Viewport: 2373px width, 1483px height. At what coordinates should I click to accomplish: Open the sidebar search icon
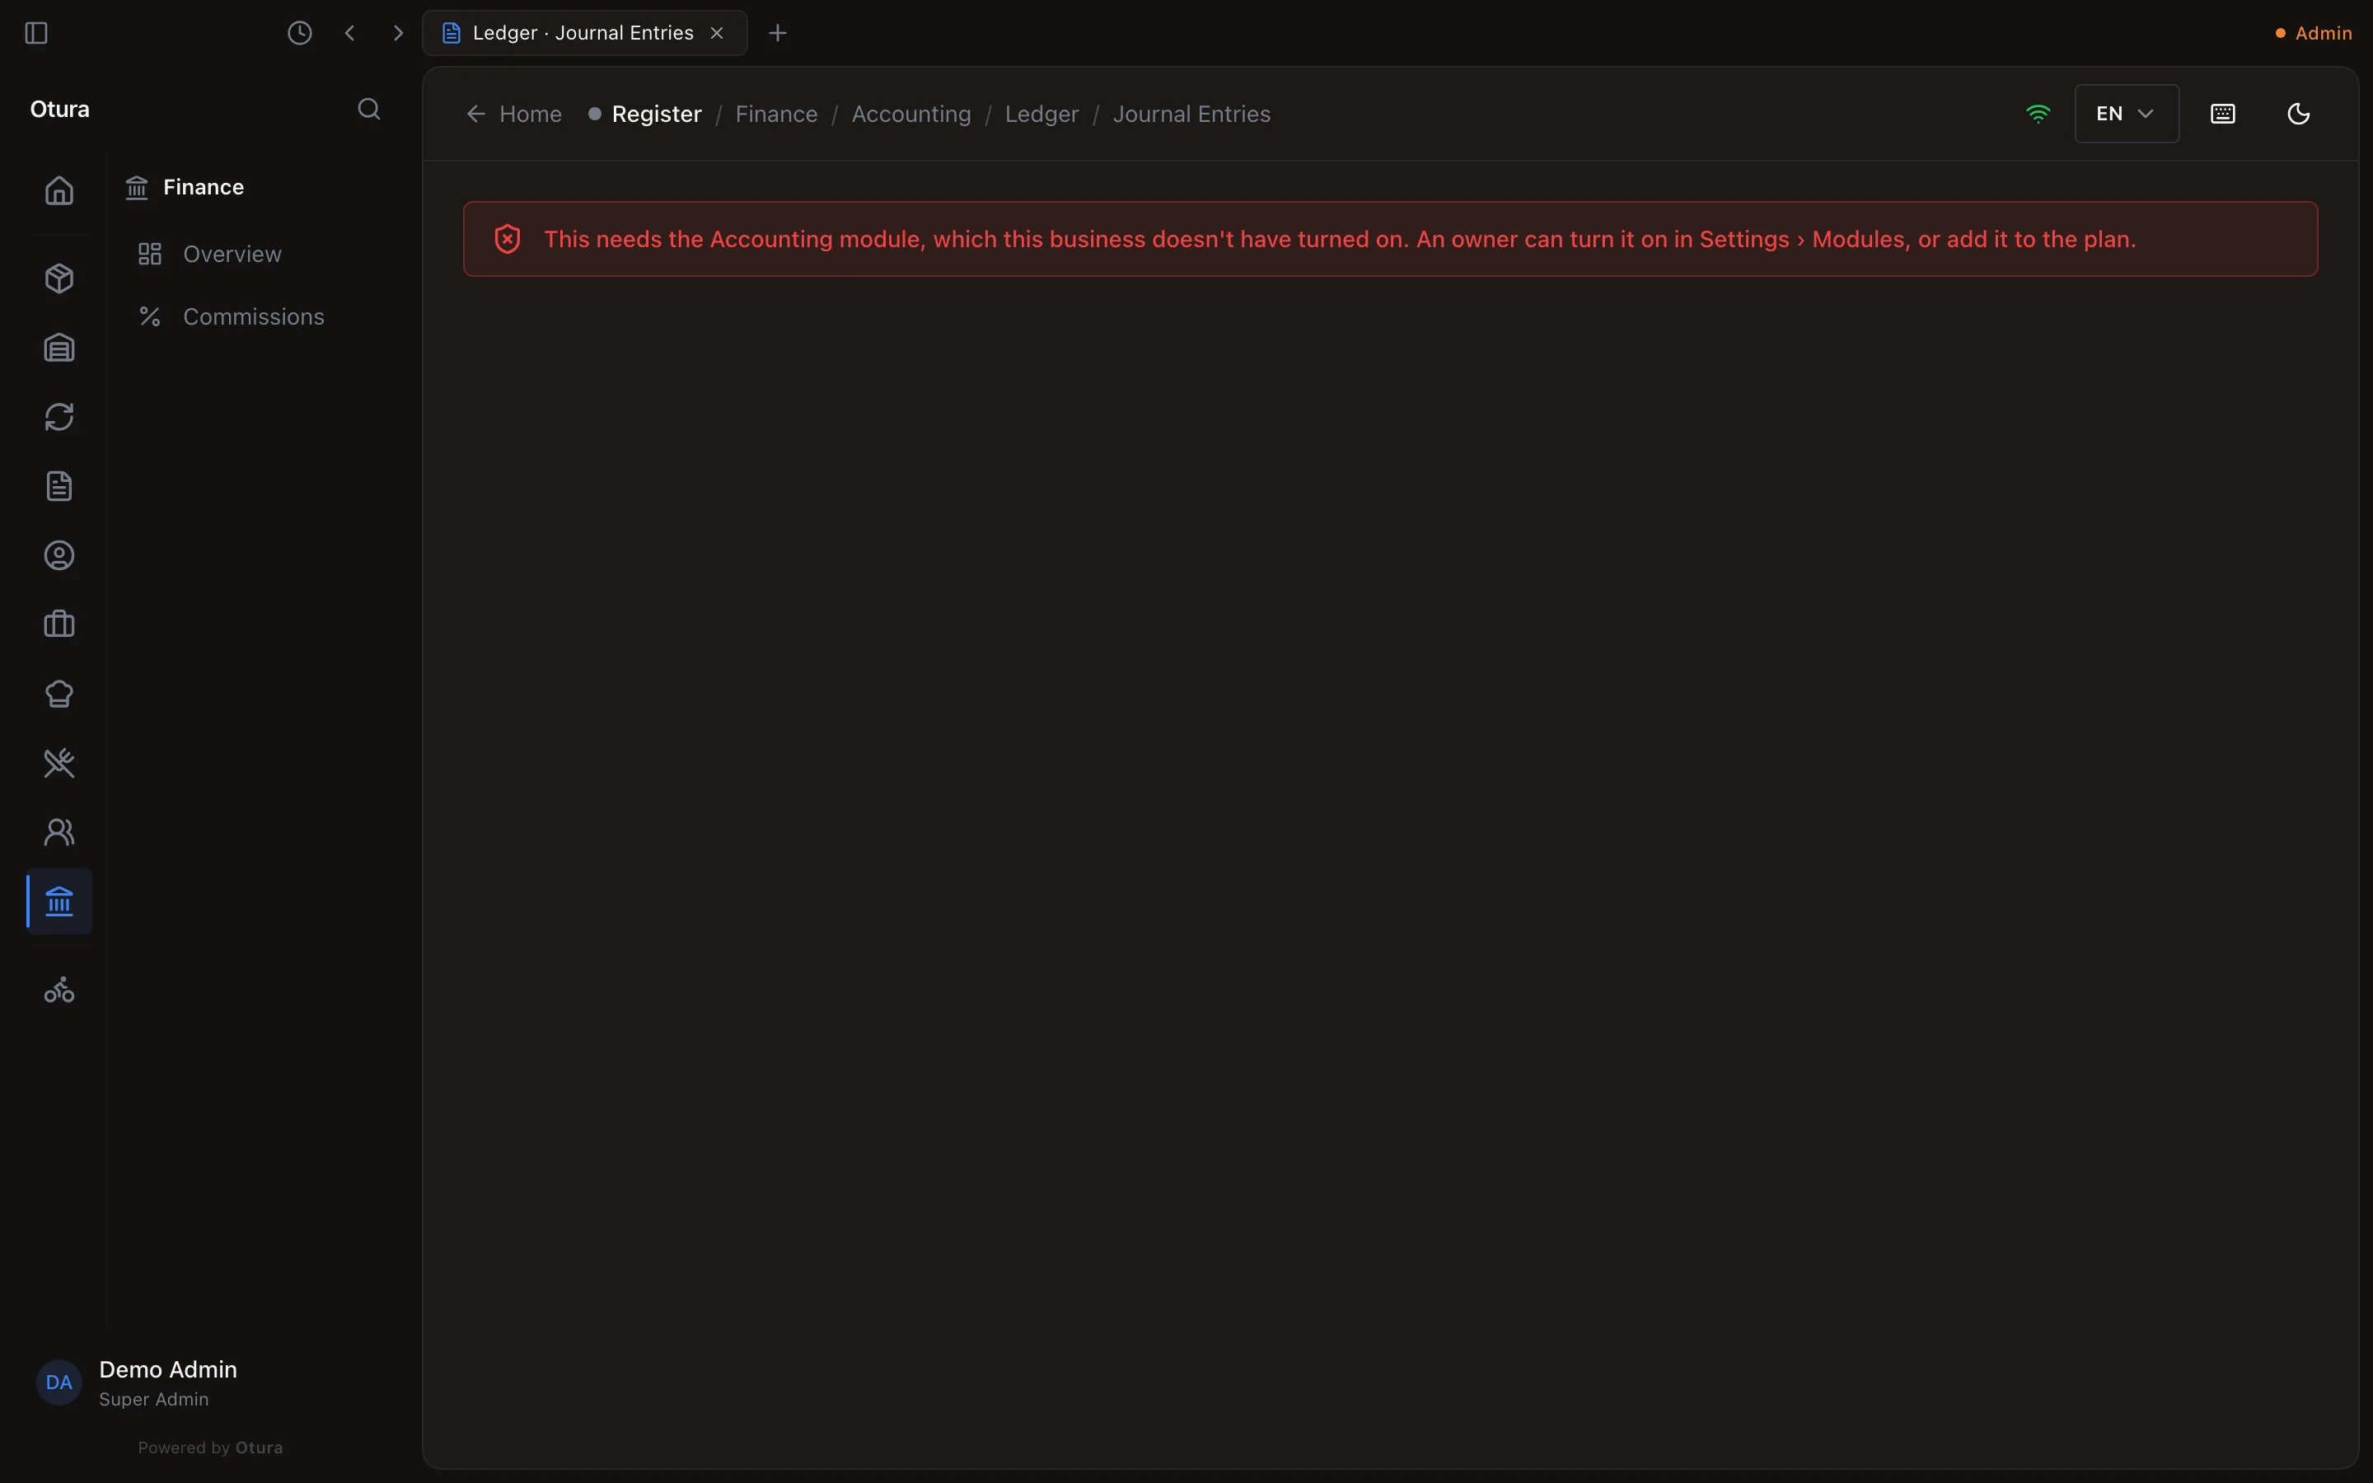click(368, 109)
